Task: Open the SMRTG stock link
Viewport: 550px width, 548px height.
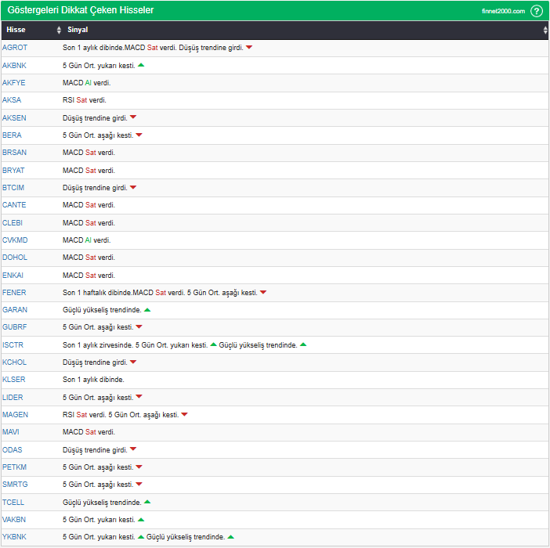Action: point(15,485)
